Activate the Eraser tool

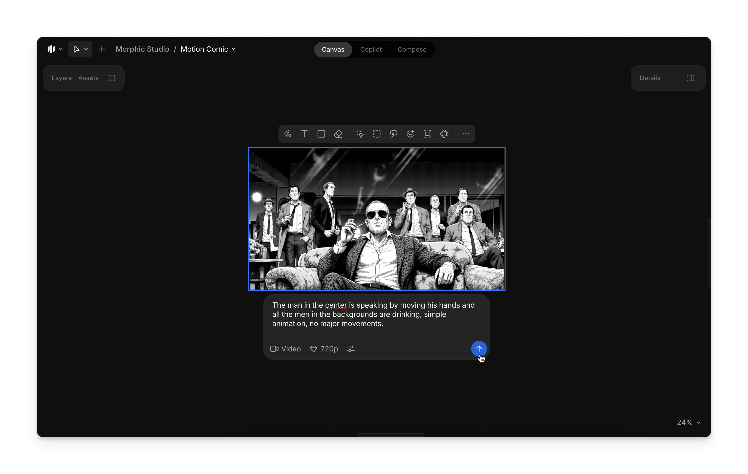click(338, 134)
